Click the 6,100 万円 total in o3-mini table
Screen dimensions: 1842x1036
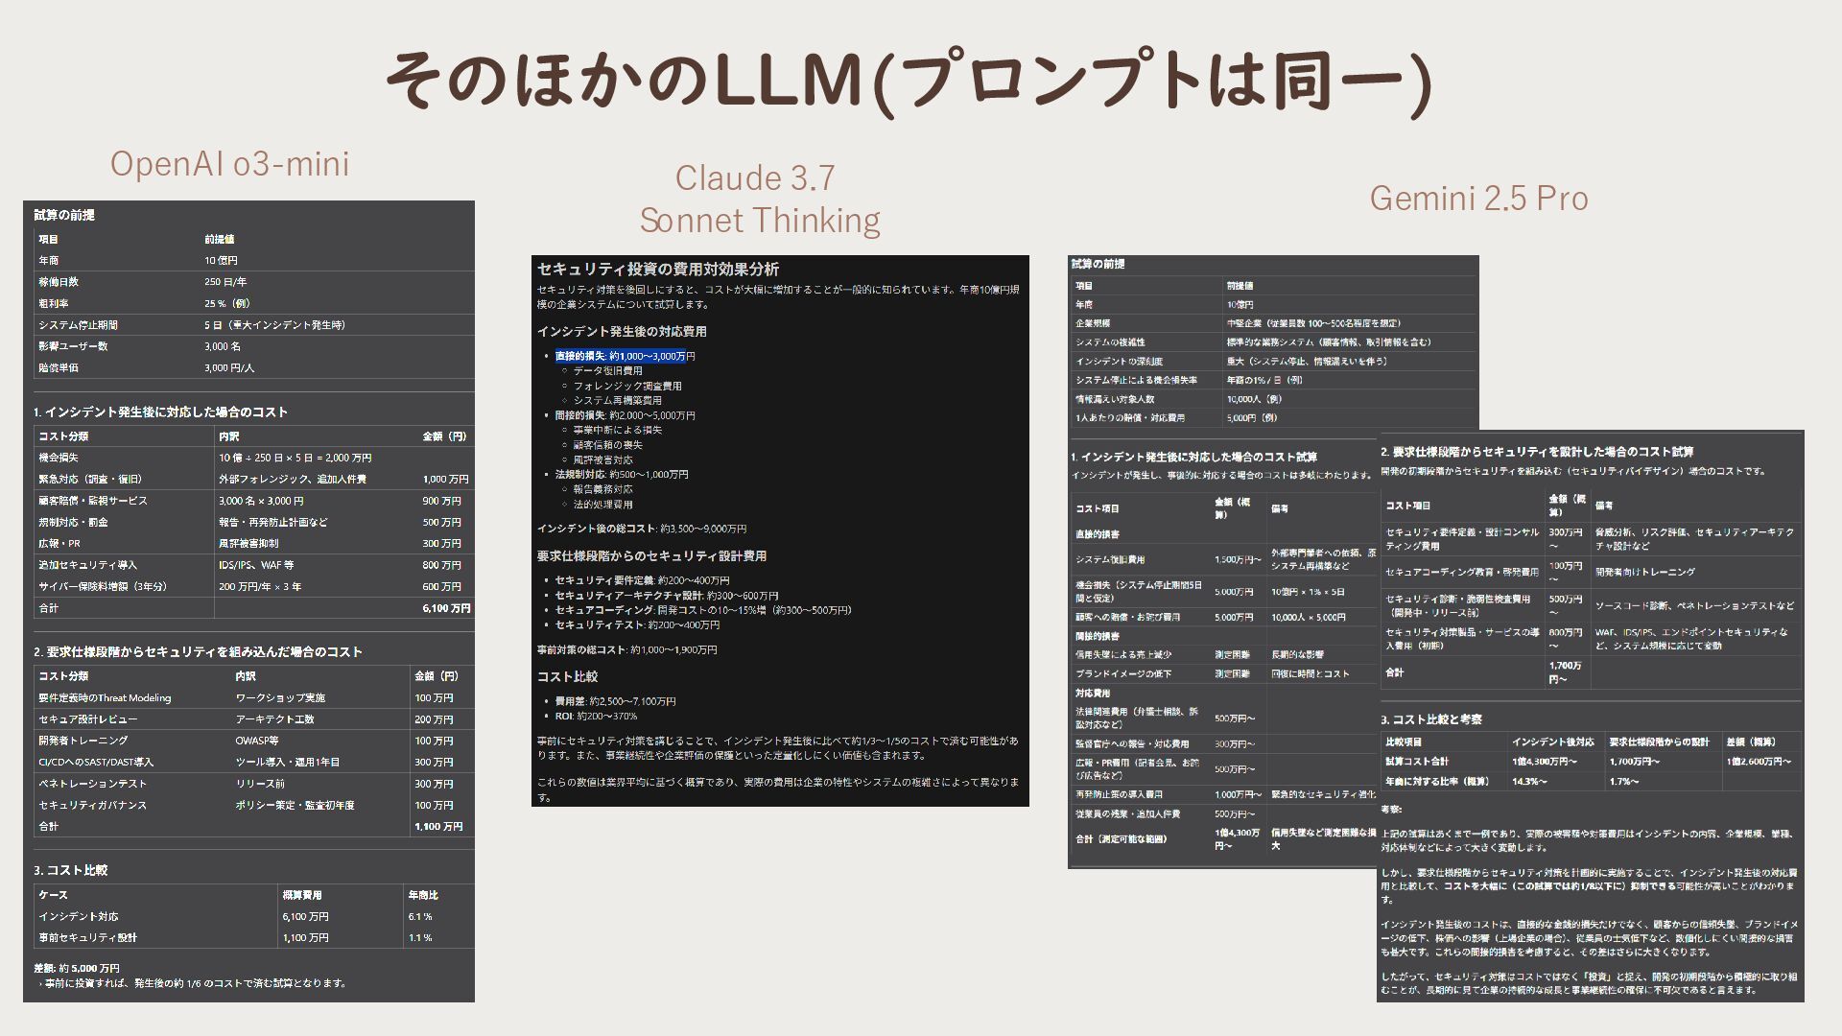click(x=445, y=608)
